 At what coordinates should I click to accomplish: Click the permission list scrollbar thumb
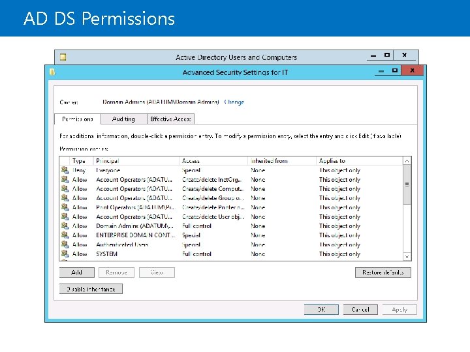[x=407, y=184]
